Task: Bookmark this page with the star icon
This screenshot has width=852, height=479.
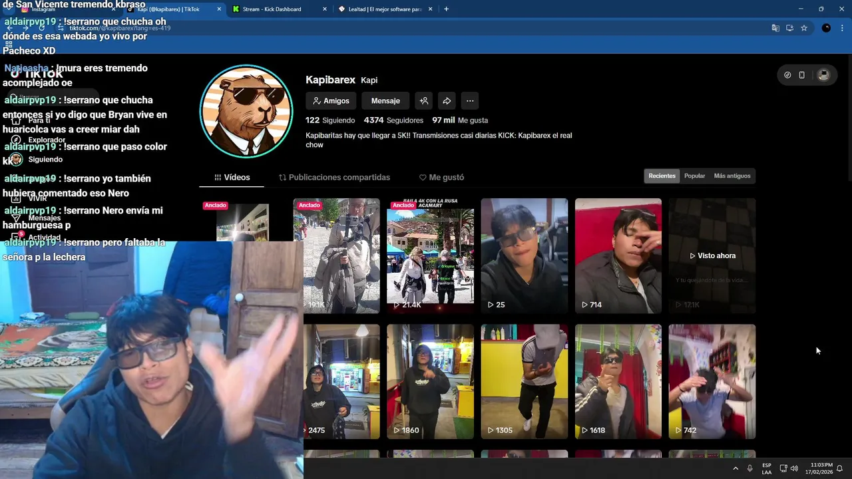Action: point(804,28)
